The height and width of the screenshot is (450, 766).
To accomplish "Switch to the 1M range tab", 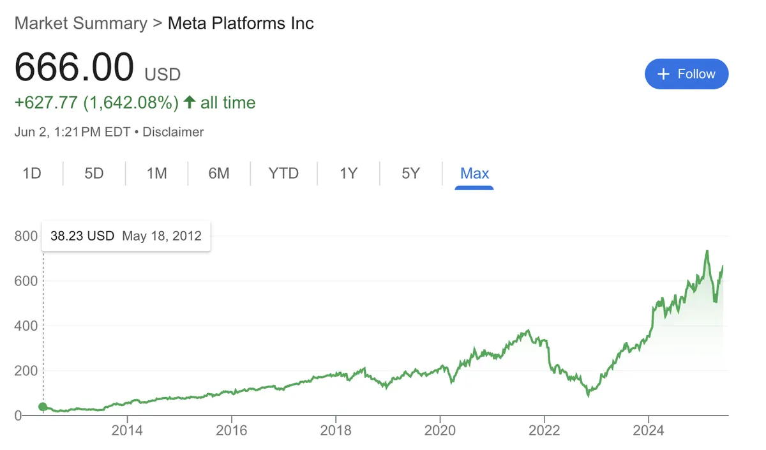I will [x=156, y=173].
